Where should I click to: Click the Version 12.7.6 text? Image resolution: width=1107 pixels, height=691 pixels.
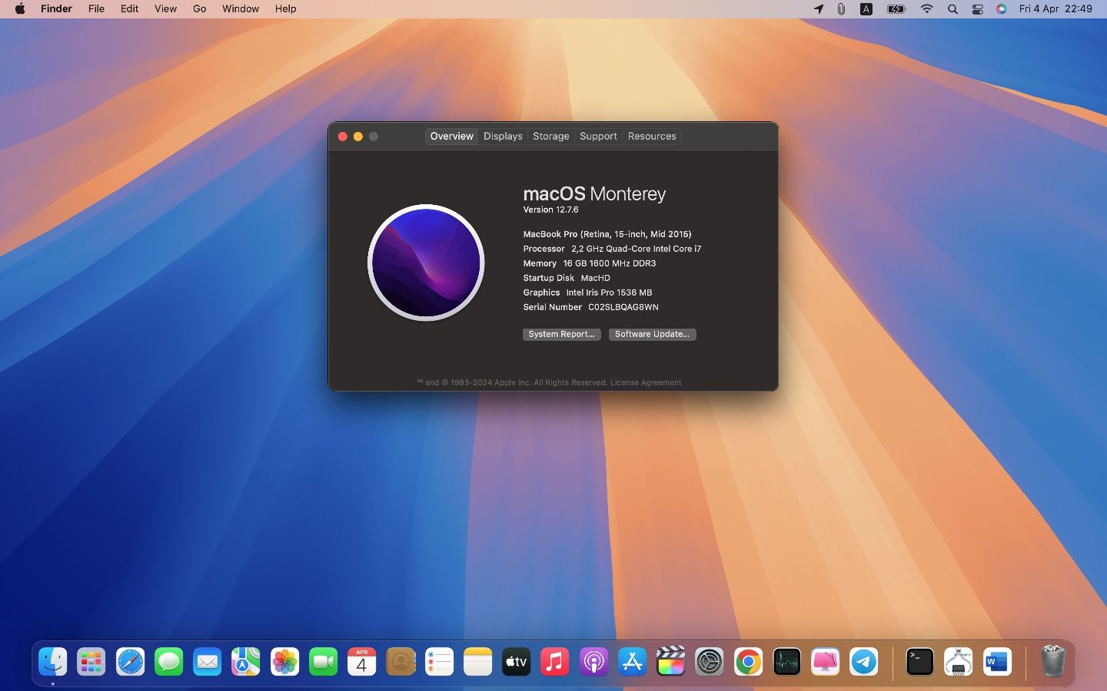[551, 210]
